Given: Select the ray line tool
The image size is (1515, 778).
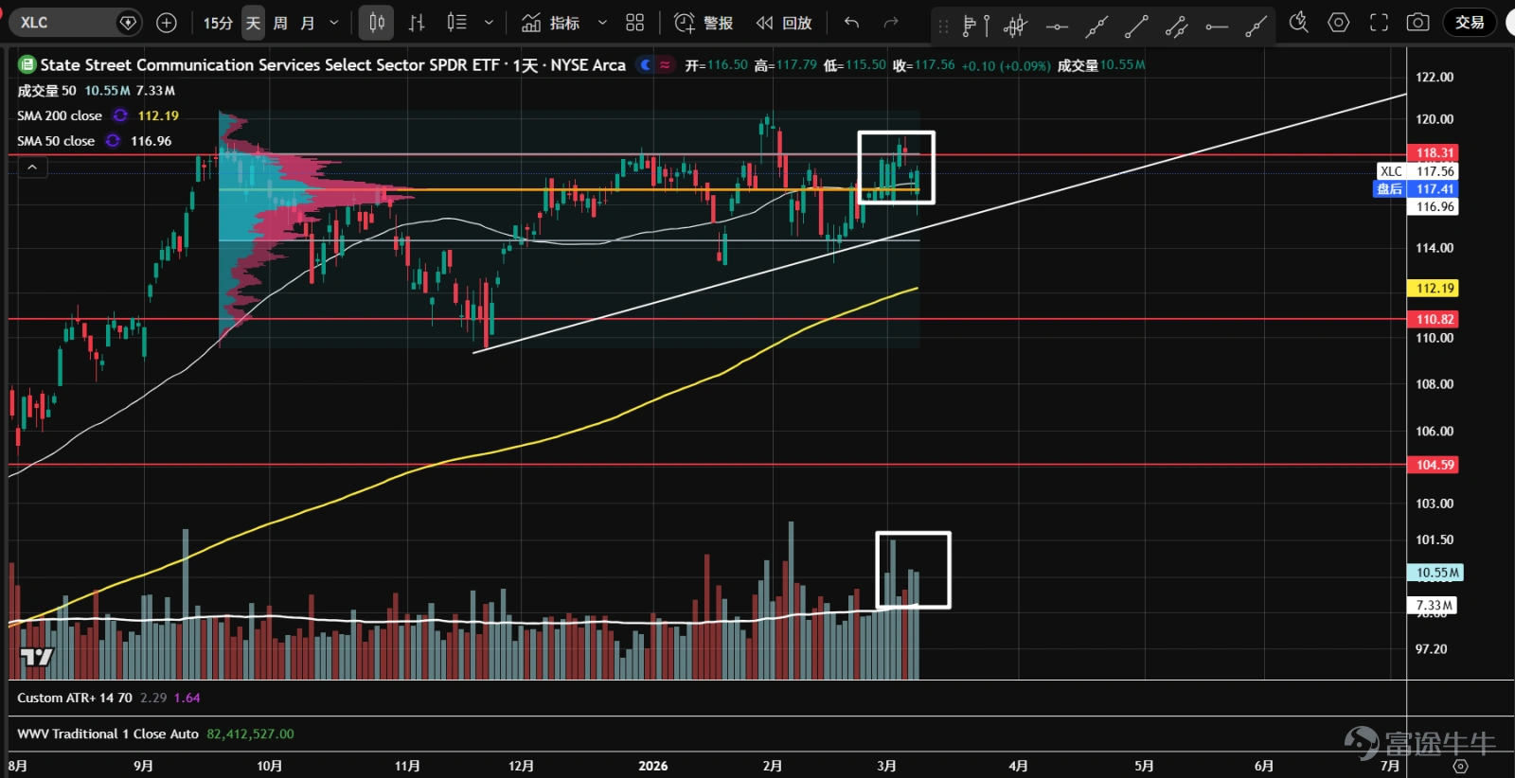Looking at the screenshot, I should tap(1256, 27).
